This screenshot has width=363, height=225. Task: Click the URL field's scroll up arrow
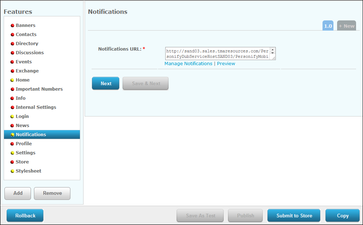pyautogui.click(x=273, y=50)
